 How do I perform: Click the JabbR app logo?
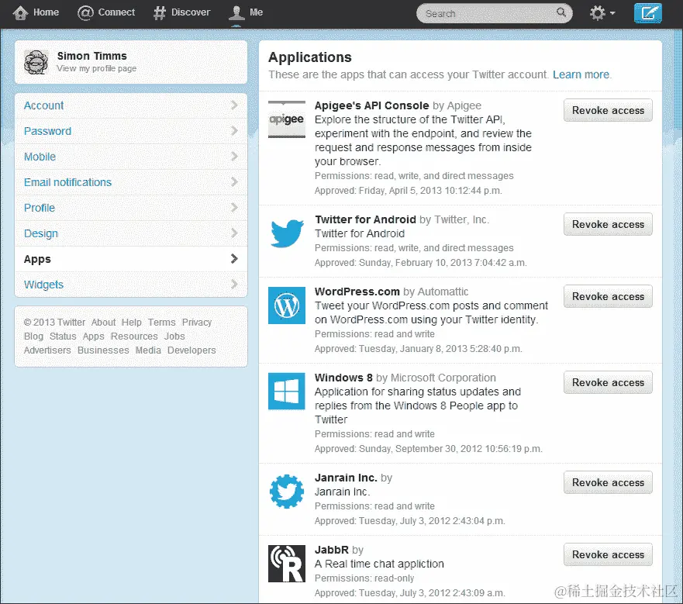coord(287,564)
